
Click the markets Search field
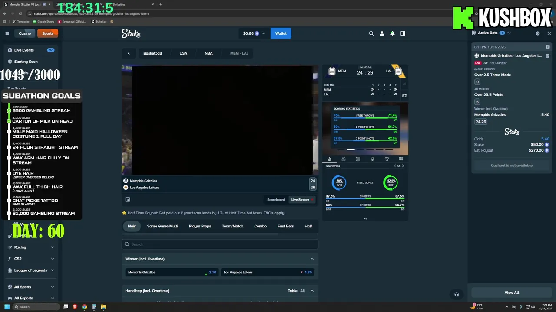(220, 244)
